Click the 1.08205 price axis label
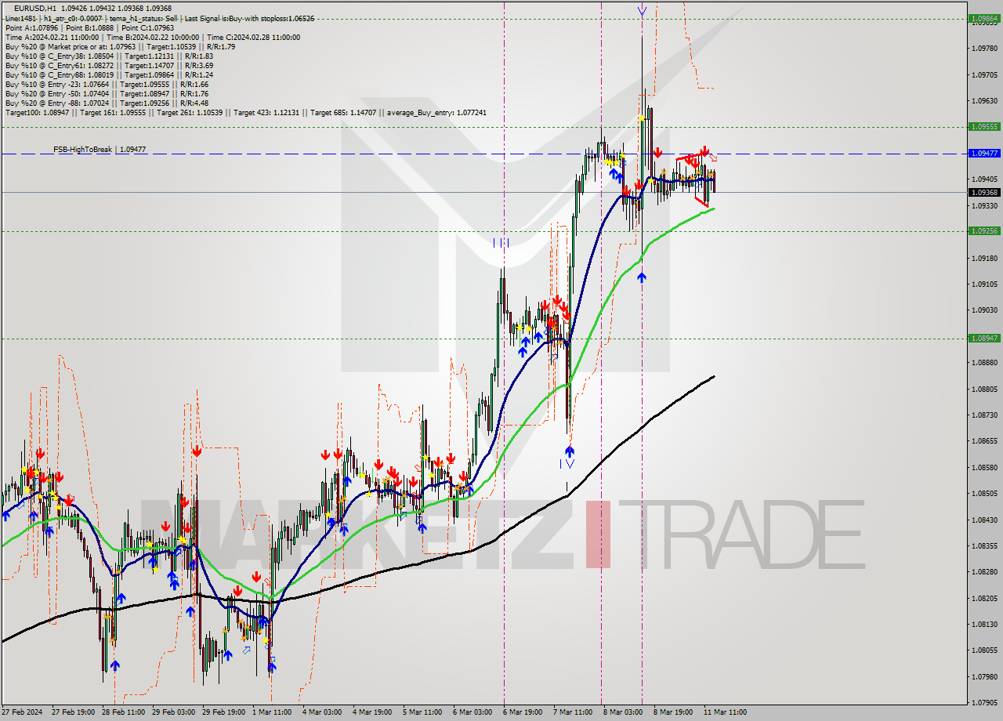Image resolution: width=1003 pixels, height=721 pixels. point(983,598)
